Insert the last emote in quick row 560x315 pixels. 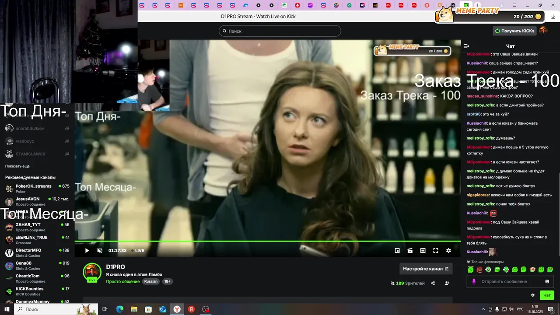click(x=550, y=269)
